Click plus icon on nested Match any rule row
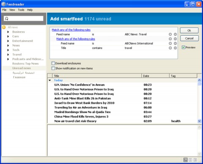 pyautogui.click(x=170, y=39)
